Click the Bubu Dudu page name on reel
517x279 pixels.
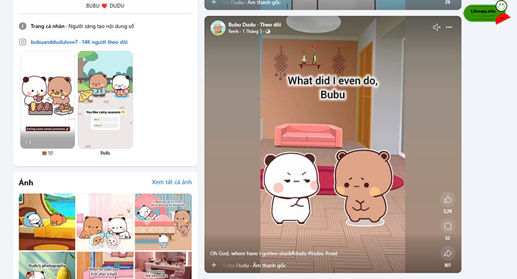(x=242, y=25)
